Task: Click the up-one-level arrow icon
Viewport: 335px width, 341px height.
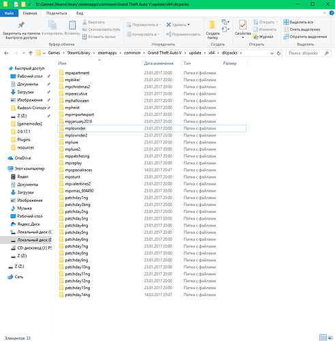Action: coord(31,53)
